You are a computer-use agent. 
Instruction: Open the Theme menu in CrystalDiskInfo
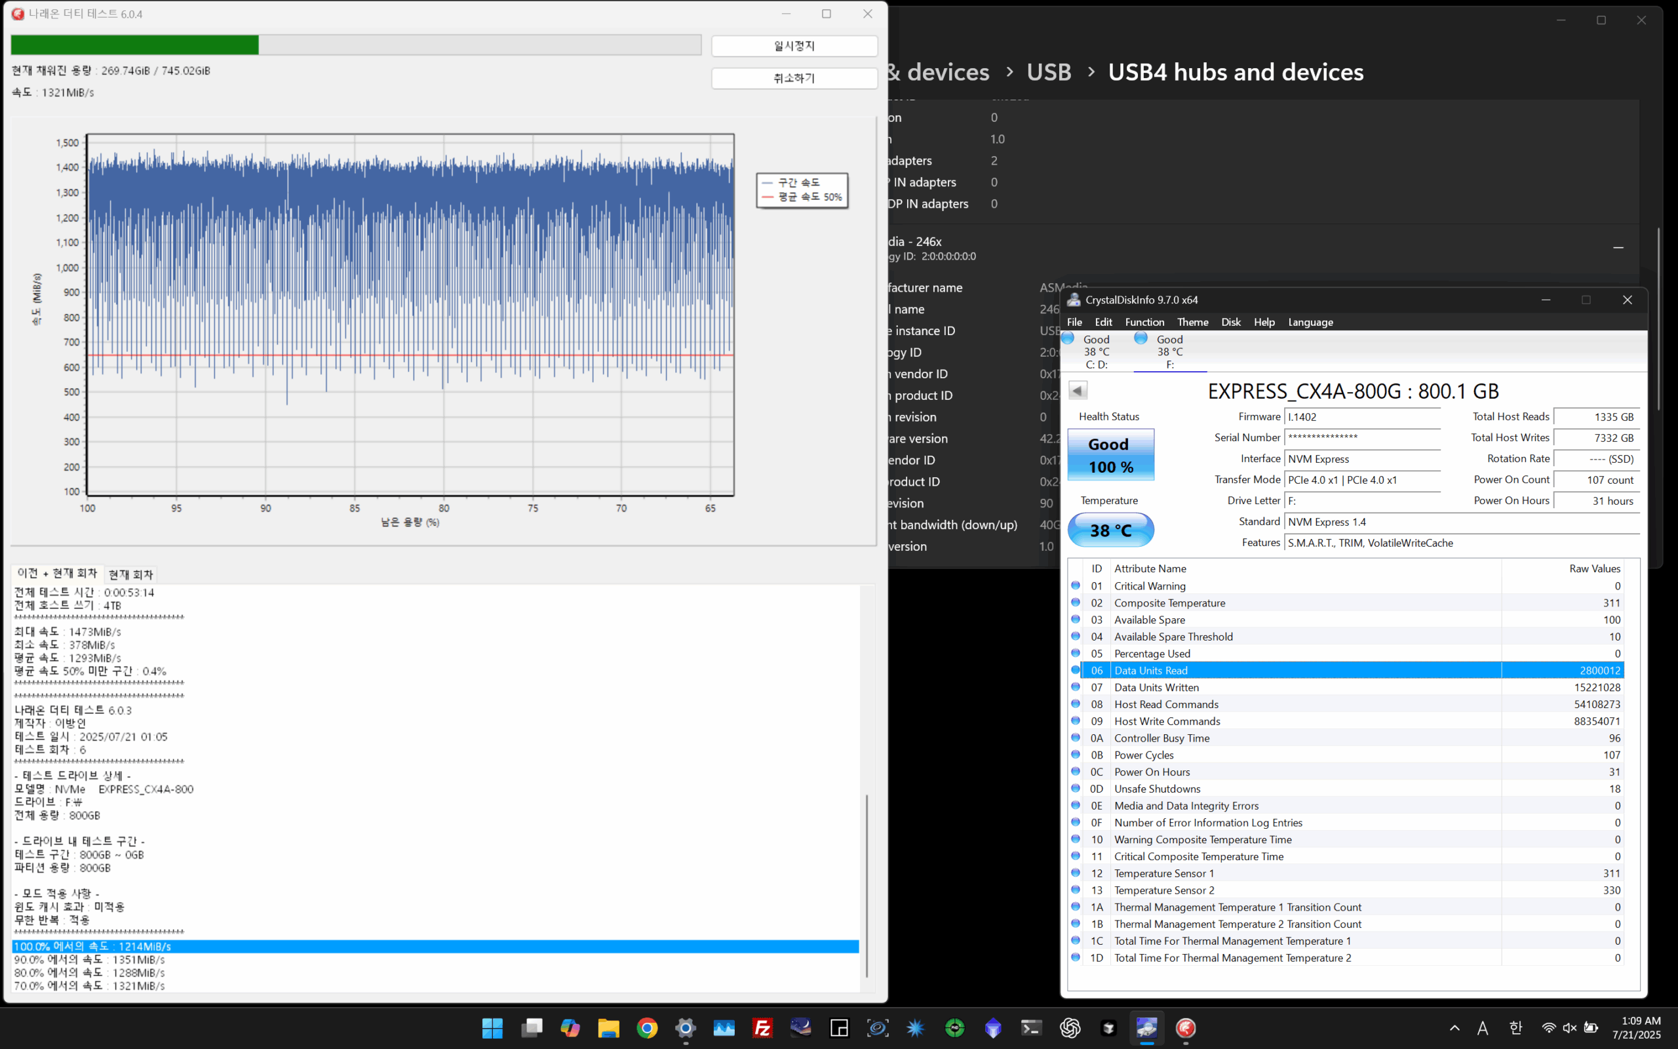point(1193,322)
